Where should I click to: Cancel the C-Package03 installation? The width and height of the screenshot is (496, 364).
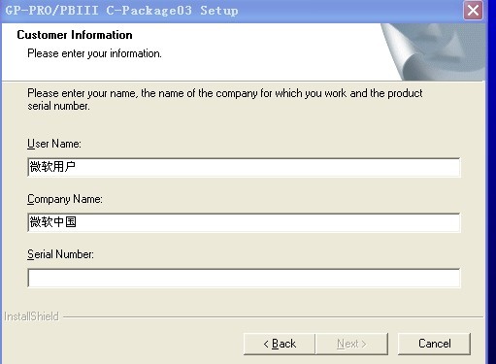coord(434,344)
